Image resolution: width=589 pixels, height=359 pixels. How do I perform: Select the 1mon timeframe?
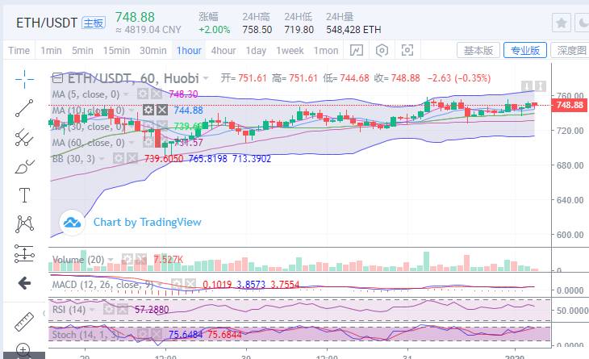pos(326,50)
